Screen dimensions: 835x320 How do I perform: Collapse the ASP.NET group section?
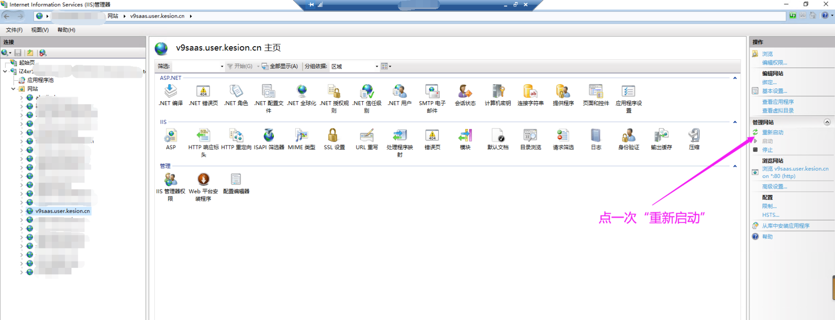click(x=734, y=78)
